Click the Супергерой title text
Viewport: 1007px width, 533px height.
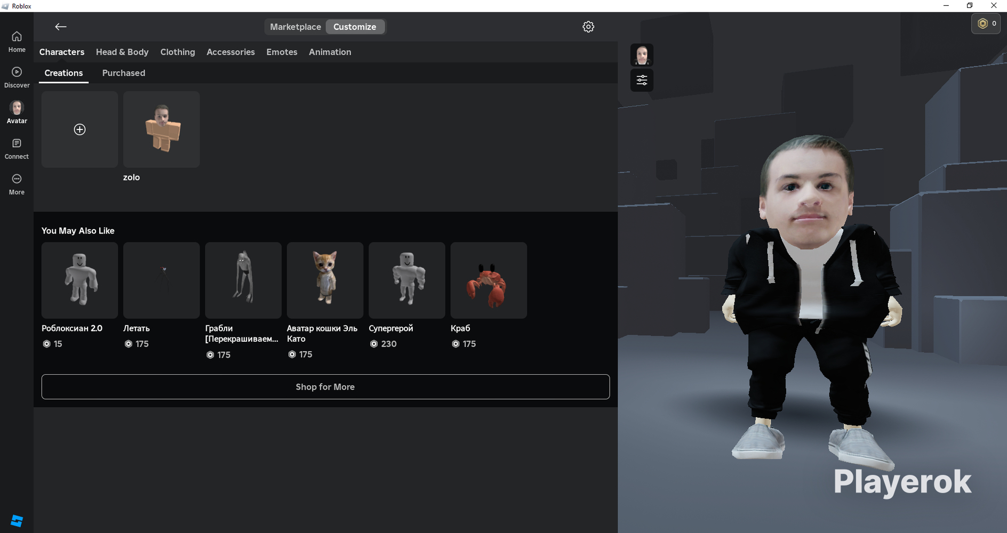(391, 328)
